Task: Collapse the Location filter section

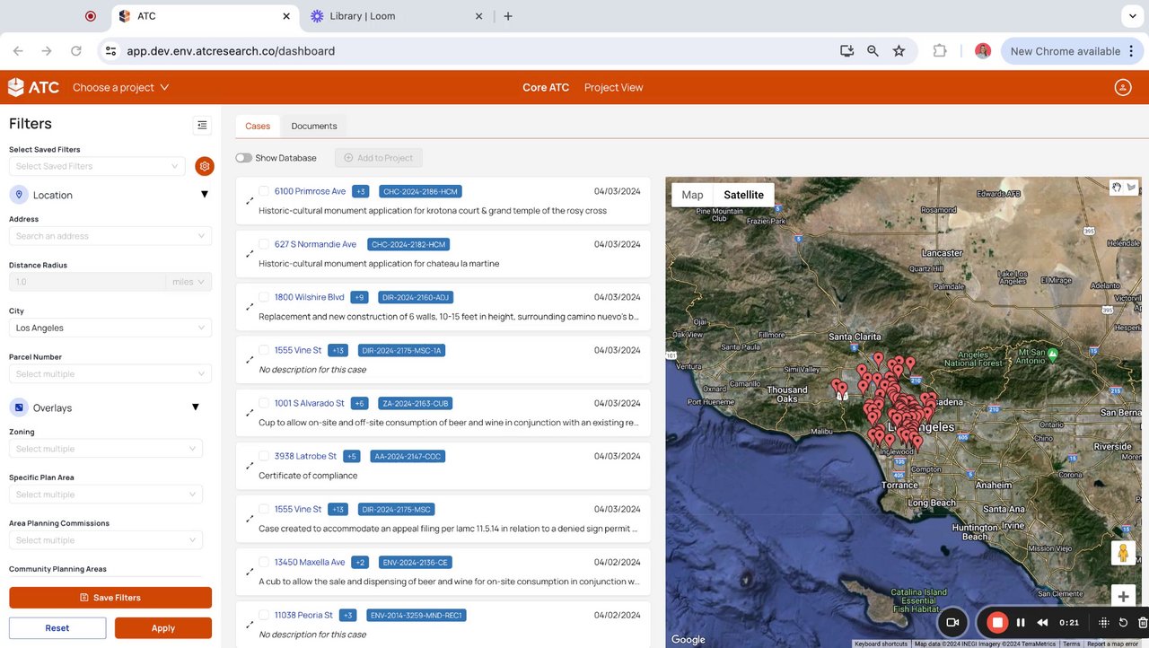Action: coord(204,195)
